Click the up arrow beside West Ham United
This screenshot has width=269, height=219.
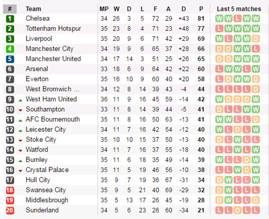click(20, 99)
